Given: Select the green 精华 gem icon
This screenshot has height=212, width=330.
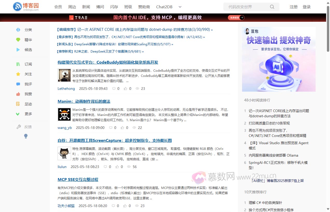Looking at the screenshot, I should click(18, 40).
